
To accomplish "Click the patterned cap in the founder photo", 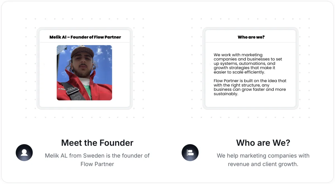I will pyautogui.click(x=82, y=51).
